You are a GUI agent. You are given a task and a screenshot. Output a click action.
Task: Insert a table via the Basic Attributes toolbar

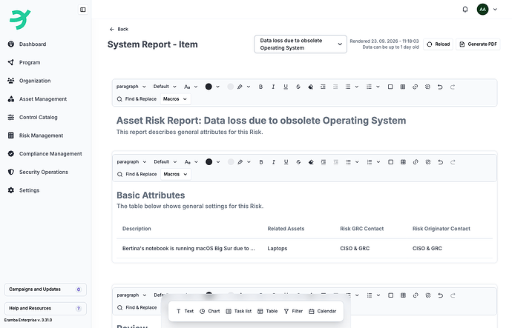coord(403,162)
